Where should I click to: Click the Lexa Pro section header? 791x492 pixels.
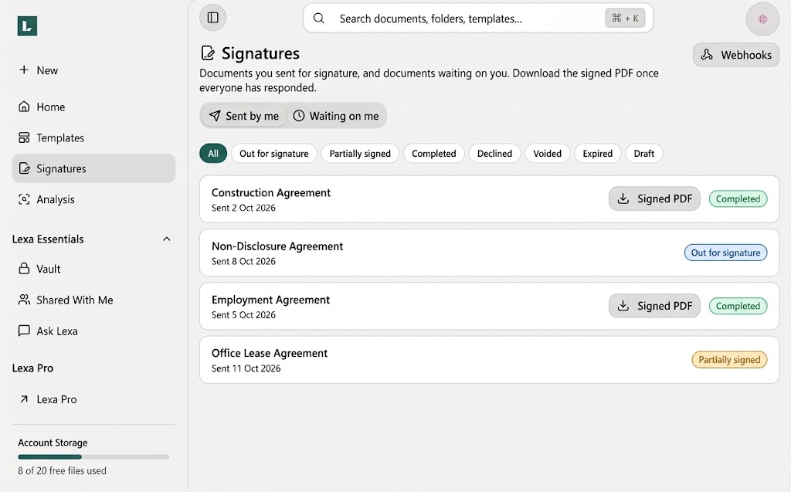(32, 368)
